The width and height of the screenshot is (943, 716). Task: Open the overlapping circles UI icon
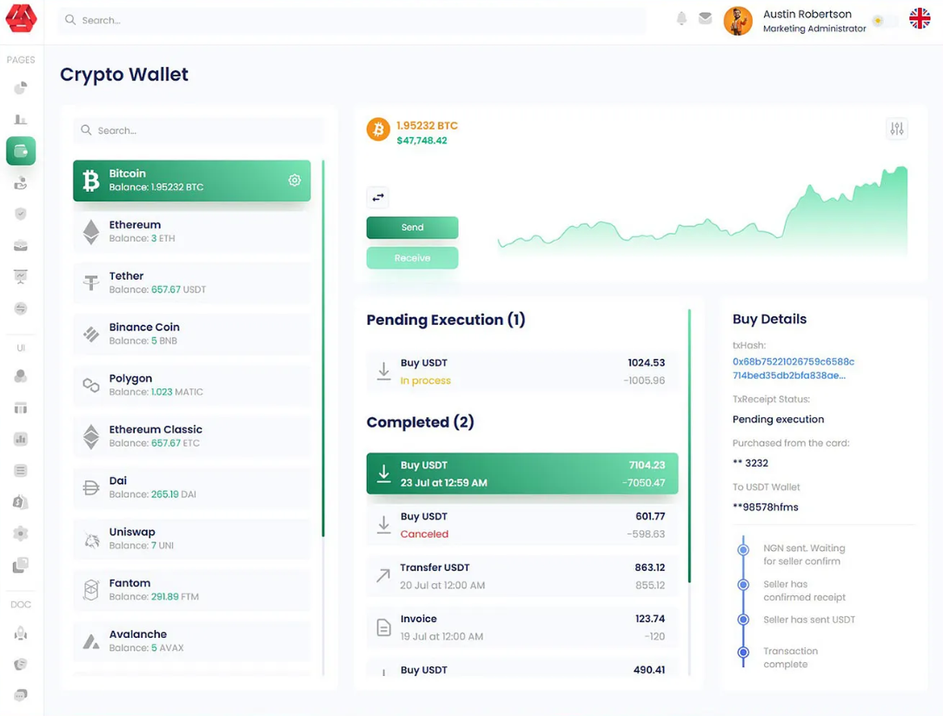pyautogui.click(x=21, y=376)
